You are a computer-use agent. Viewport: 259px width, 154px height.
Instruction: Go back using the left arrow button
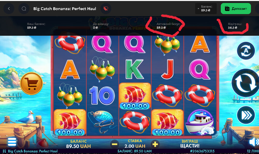tap(9, 9)
